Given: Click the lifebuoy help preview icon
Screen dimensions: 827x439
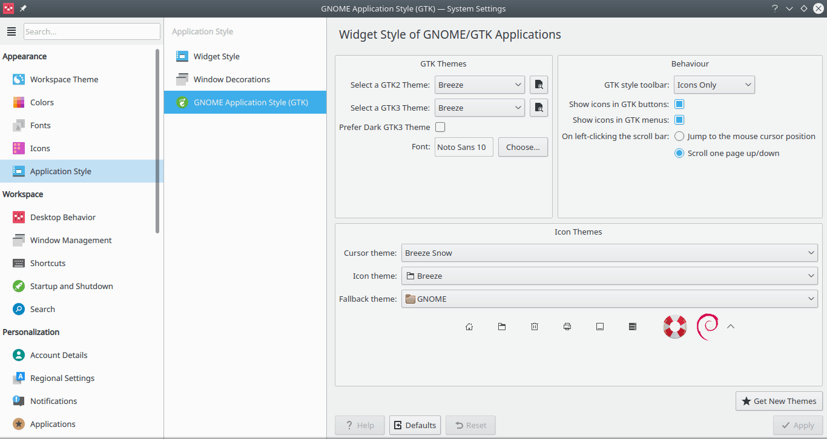Looking at the screenshot, I should 675,327.
